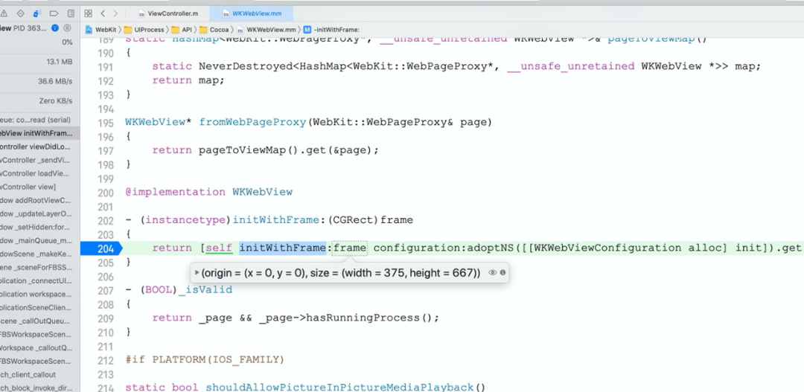Go back with the left chevron

tap(103, 13)
